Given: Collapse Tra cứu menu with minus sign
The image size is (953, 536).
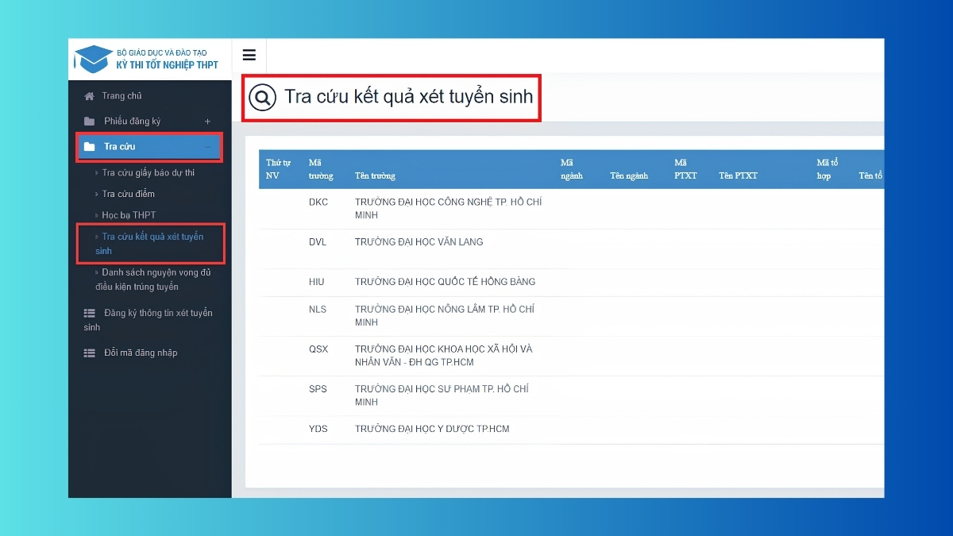Looking at the screenshot, I should (208, 147).
